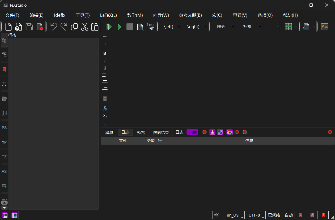The width and height of the screenshot is (335, 220).
Task: Click the copy icon in the toolbar
Action: coord(74,27)
